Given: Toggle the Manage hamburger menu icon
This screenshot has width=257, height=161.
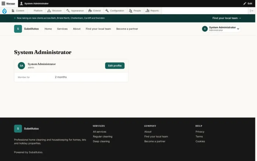Looking at the screenshot, I should [3, 3].
